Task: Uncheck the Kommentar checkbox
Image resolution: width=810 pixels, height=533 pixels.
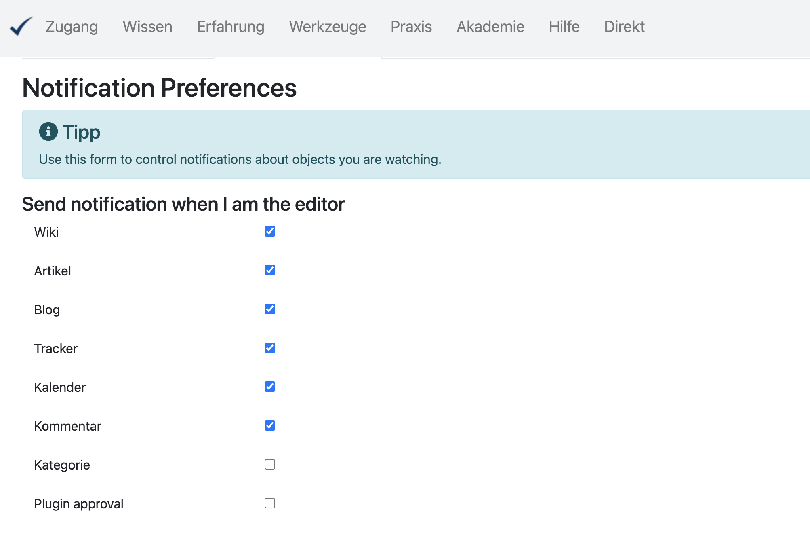Action: (x=270, y=425)
